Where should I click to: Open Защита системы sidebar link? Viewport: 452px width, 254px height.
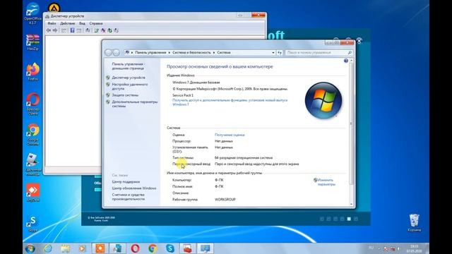[x=125, y=95]
